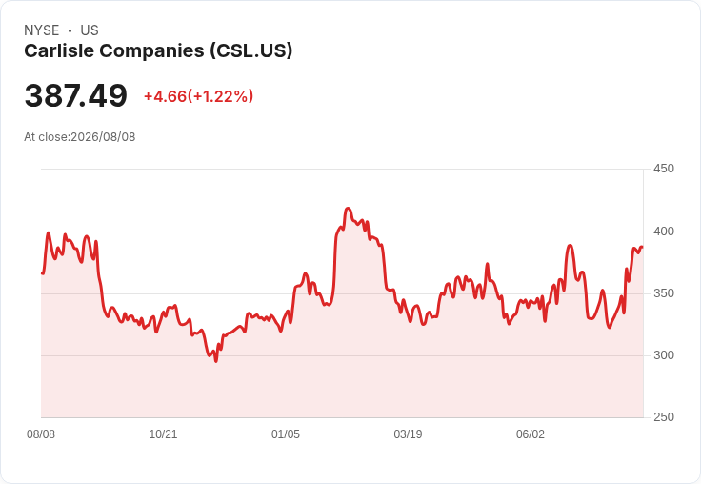Click the US market label
The image size is (701, 484).
[x=90, y=30]
